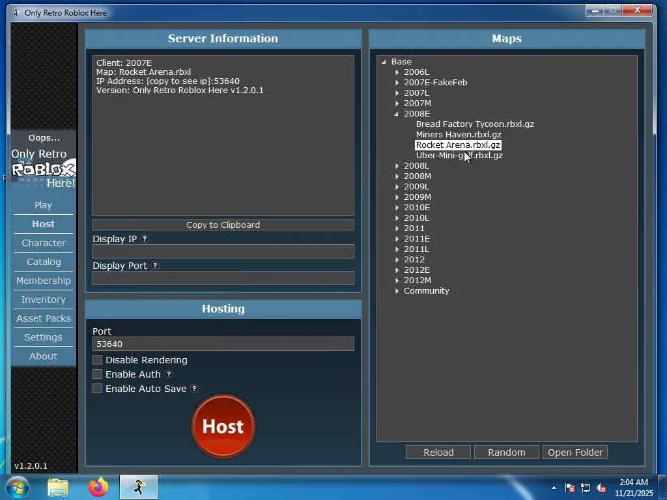
Task: Expand the 2007L map folder
Action: coord(397,93)
